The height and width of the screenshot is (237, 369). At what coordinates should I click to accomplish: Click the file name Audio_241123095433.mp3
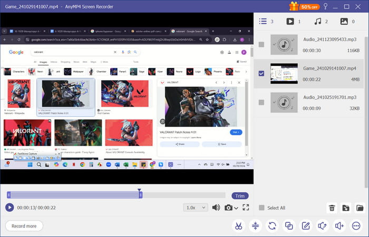click(x=329, y=39)
